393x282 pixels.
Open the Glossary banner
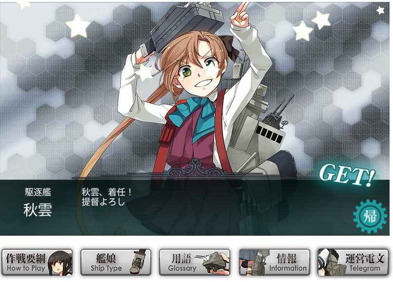coord(194,263)
